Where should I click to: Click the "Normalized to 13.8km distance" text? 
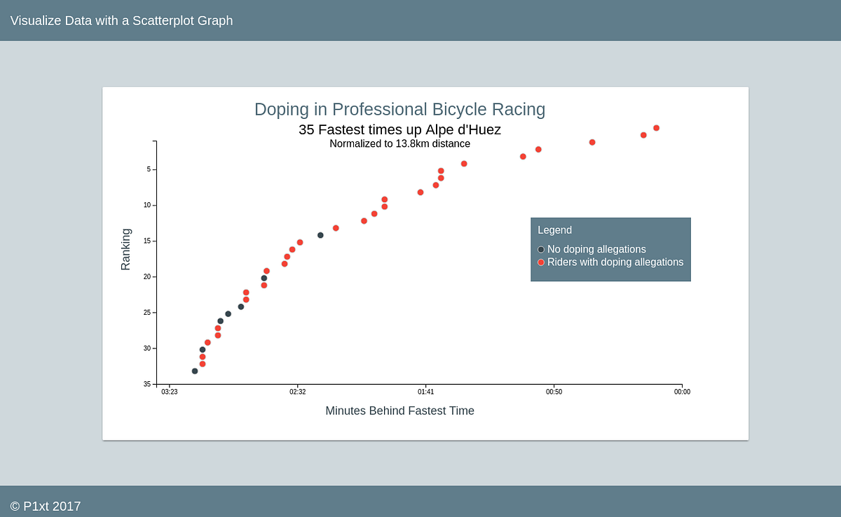(399, 143)
